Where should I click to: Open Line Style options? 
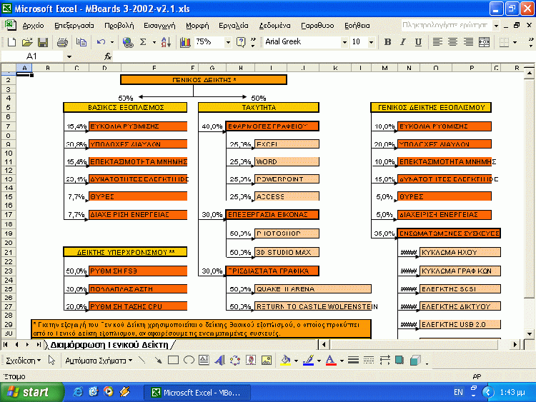pyautogui.click(x=354, y=360)
